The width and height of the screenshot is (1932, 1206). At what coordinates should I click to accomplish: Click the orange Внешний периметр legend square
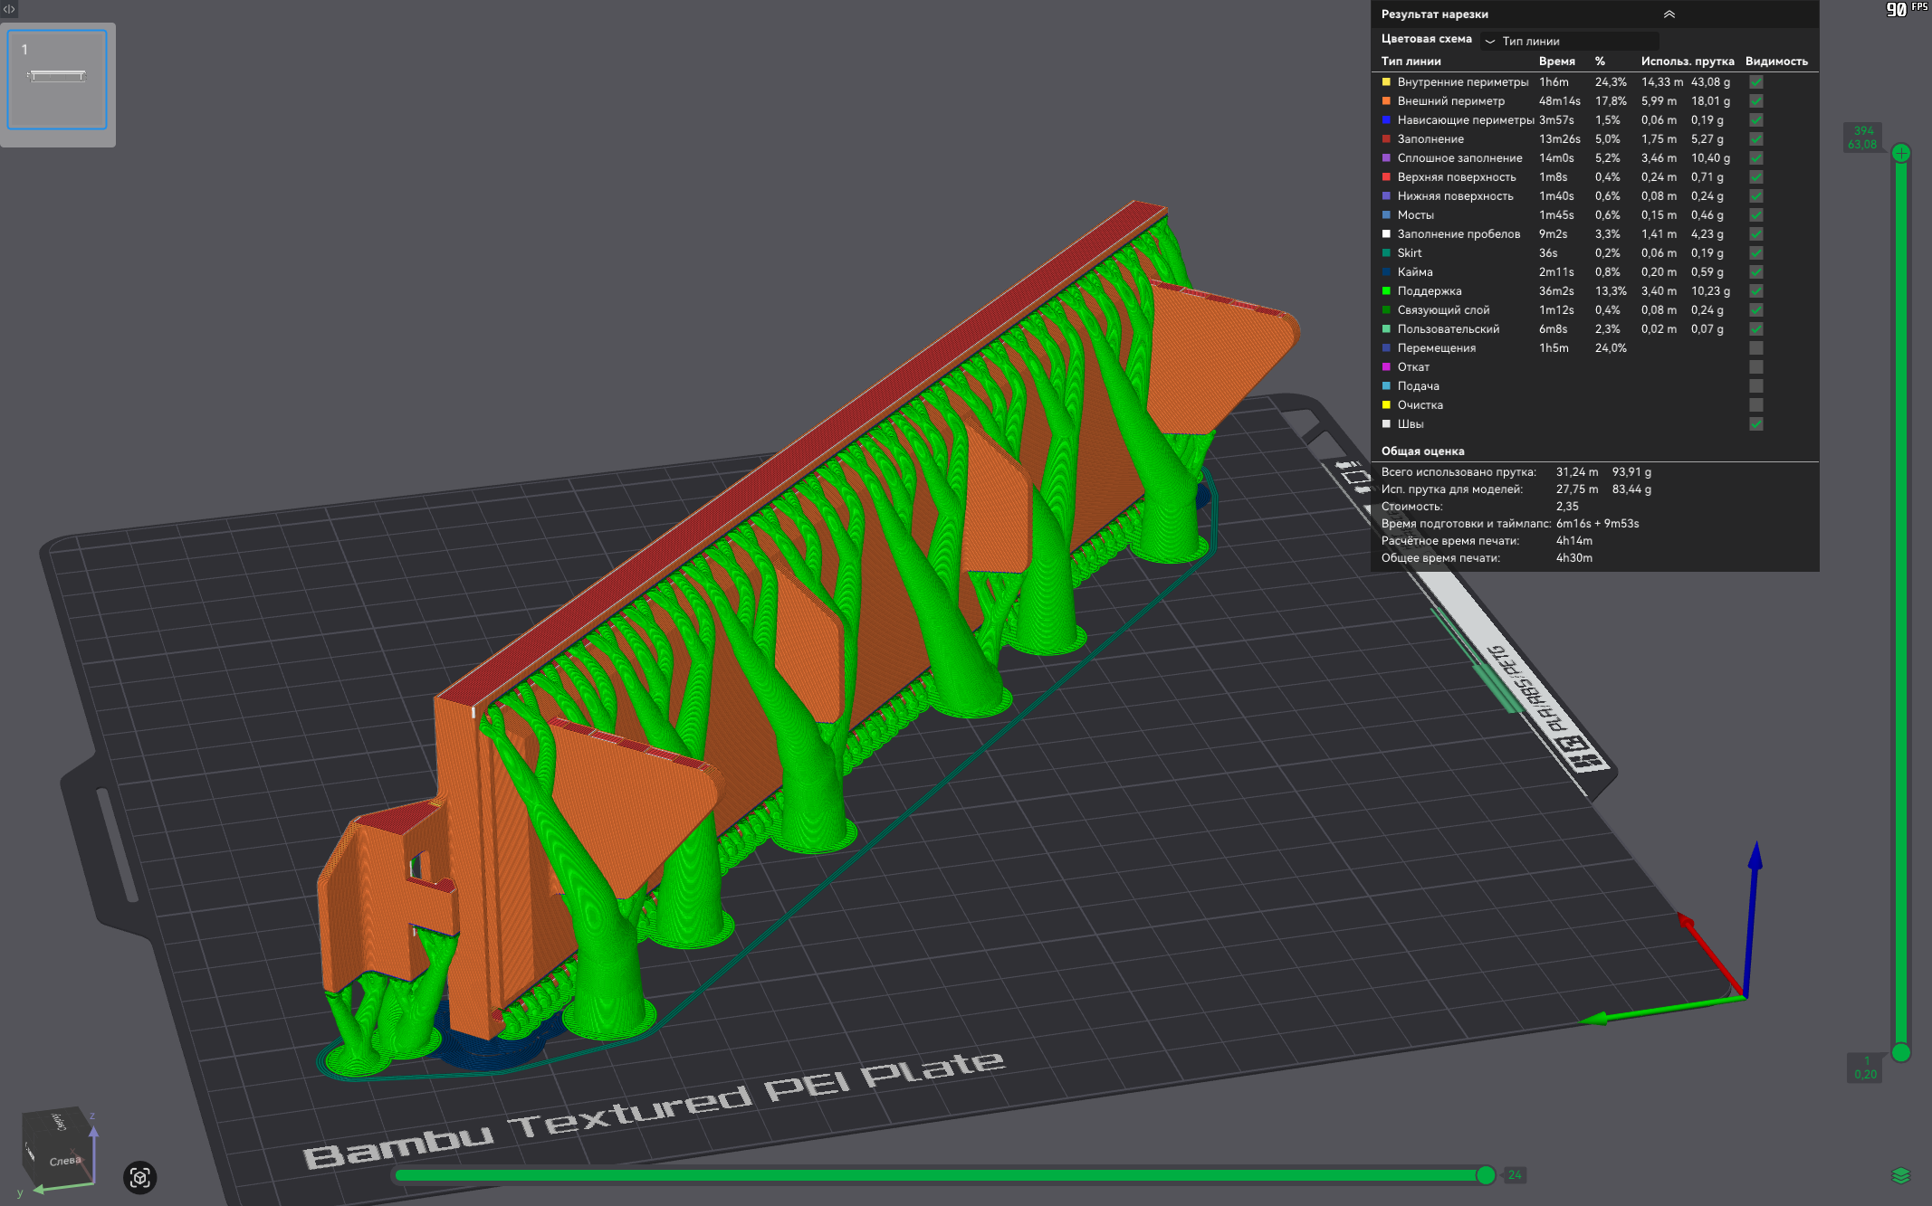(x=1386, y=101)
